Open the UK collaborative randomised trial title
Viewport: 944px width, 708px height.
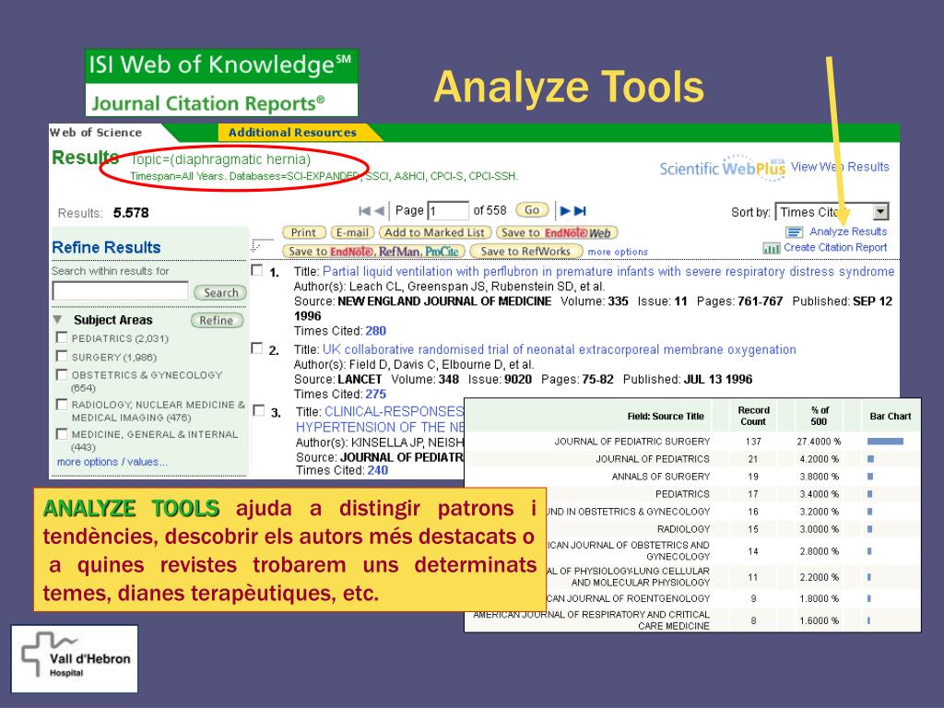(x=560, y=349)
